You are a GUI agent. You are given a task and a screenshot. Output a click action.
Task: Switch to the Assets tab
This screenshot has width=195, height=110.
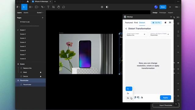(x=26, y=13)
